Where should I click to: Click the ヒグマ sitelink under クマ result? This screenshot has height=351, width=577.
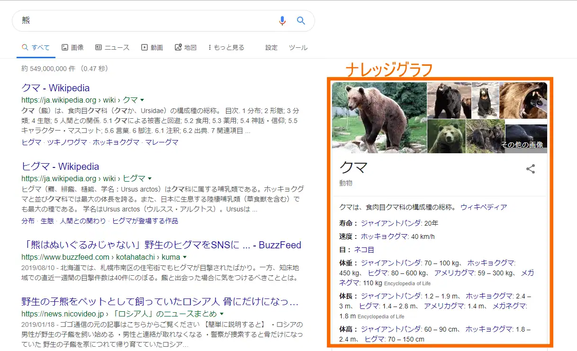tap(31, 142)
